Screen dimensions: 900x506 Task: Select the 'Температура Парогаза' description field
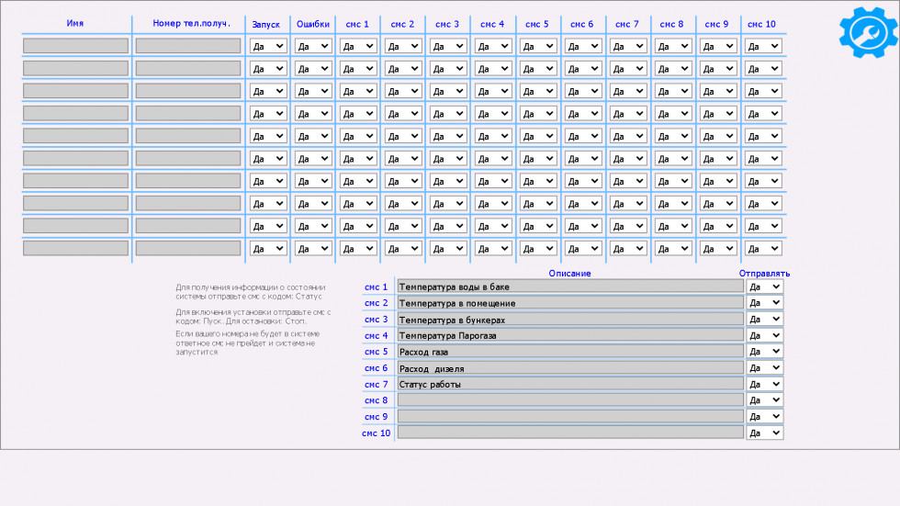pos(569,335)
